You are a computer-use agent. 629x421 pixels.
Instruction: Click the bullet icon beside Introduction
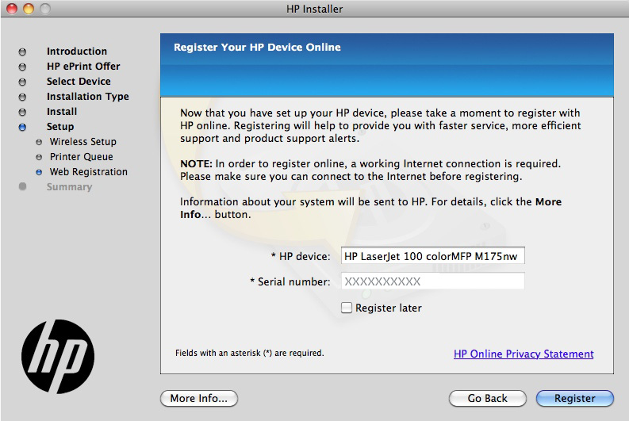(22, 52)
